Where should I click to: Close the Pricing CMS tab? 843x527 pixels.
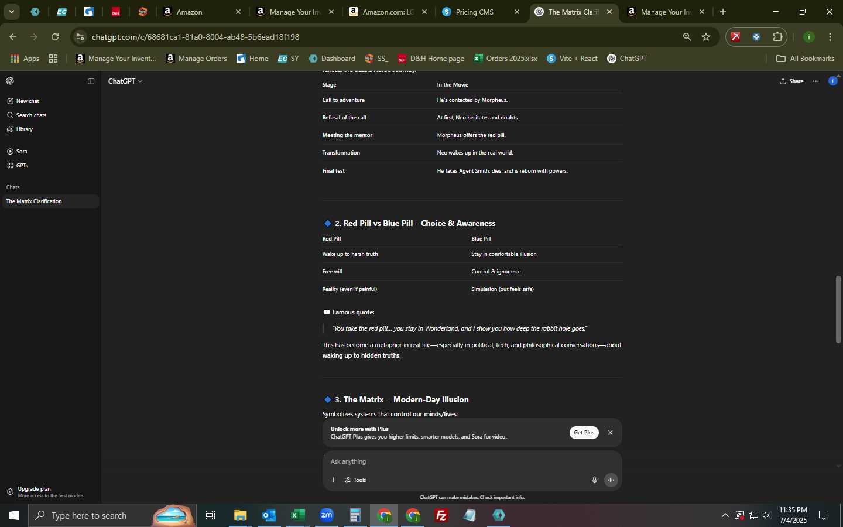tap(516, 12)
